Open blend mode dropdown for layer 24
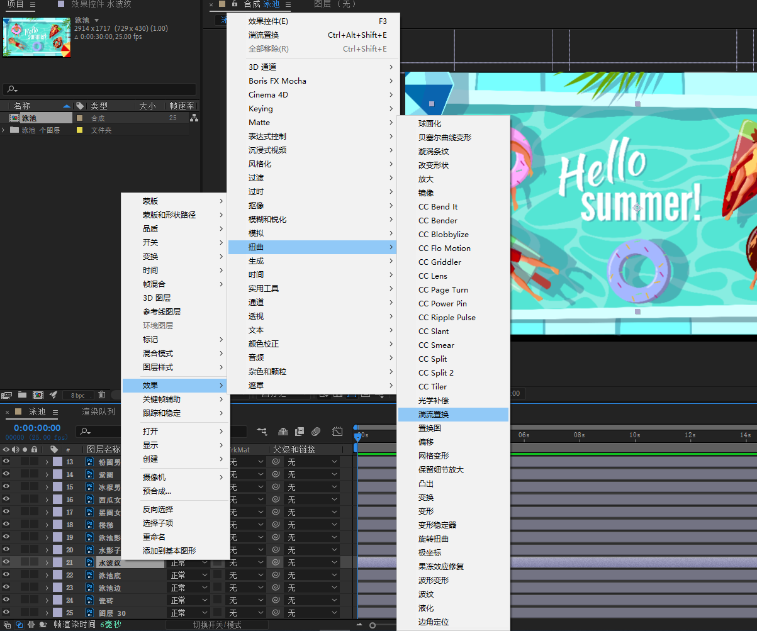The width and height of the screenshot is (757, 631). coord(189,600)
